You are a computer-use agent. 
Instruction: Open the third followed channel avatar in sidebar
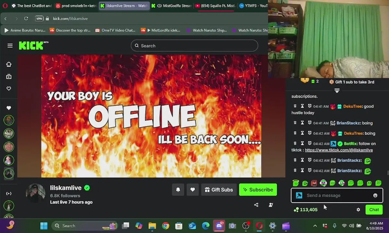9,147
